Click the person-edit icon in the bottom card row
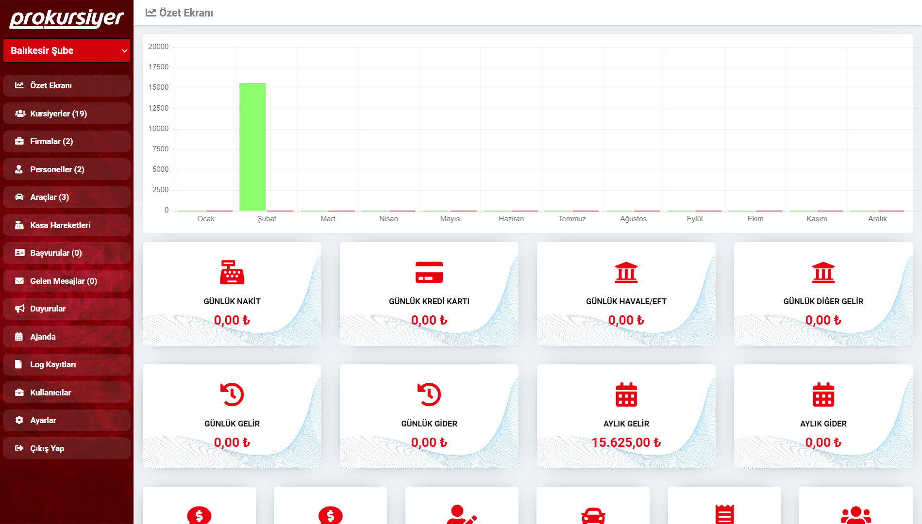 [x=462, y=514]
